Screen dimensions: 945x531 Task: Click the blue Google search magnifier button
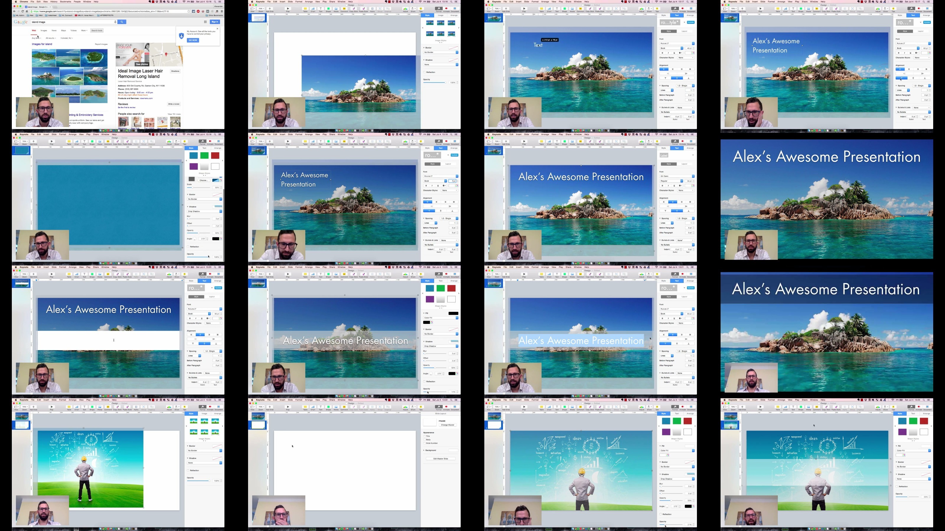(122, 22)
